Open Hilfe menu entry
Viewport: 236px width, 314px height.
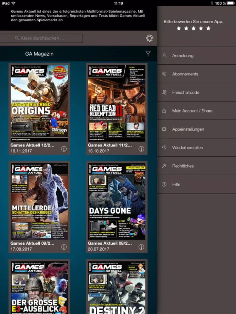click(x=197, y=184)
